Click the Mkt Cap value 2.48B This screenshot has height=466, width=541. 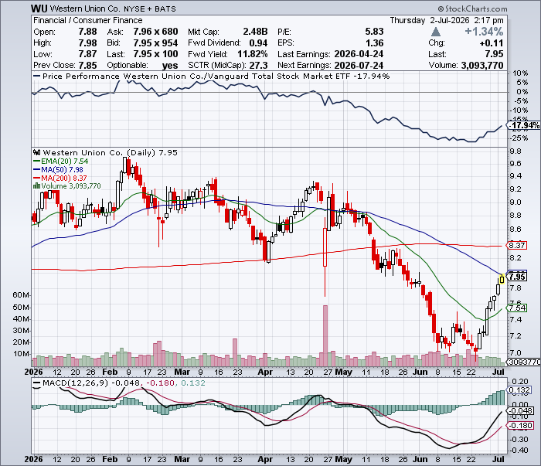[x=255, y=32]
